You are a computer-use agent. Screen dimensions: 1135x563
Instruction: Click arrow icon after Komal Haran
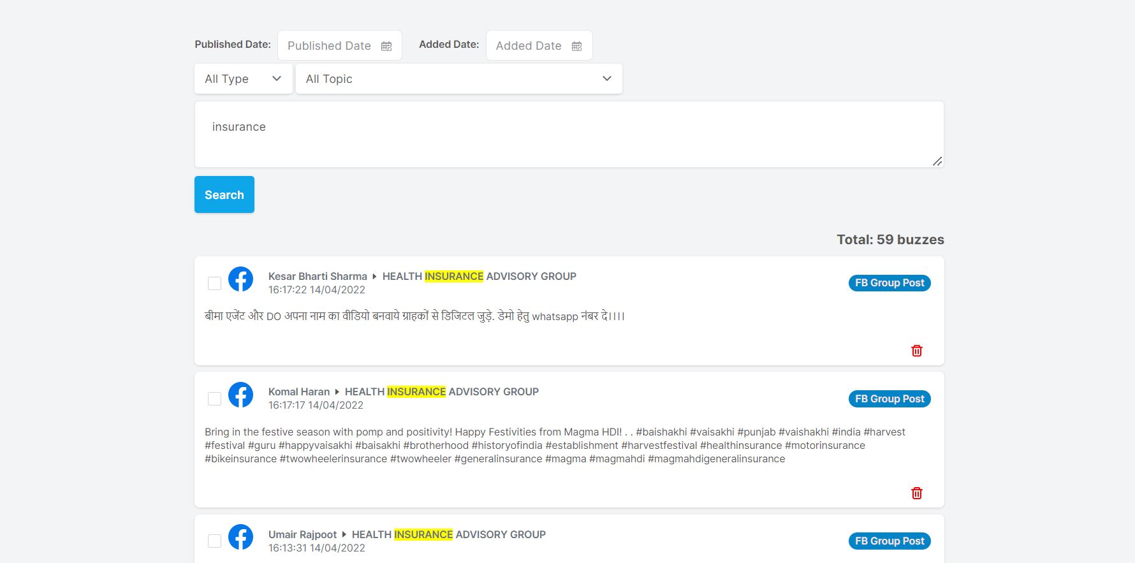coord(337,391)
